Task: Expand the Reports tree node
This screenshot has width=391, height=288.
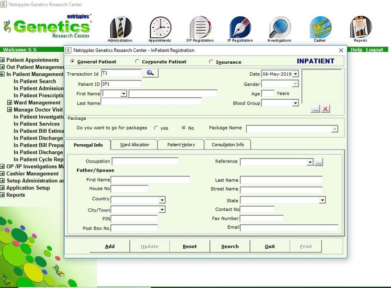Action: [2, 195]
